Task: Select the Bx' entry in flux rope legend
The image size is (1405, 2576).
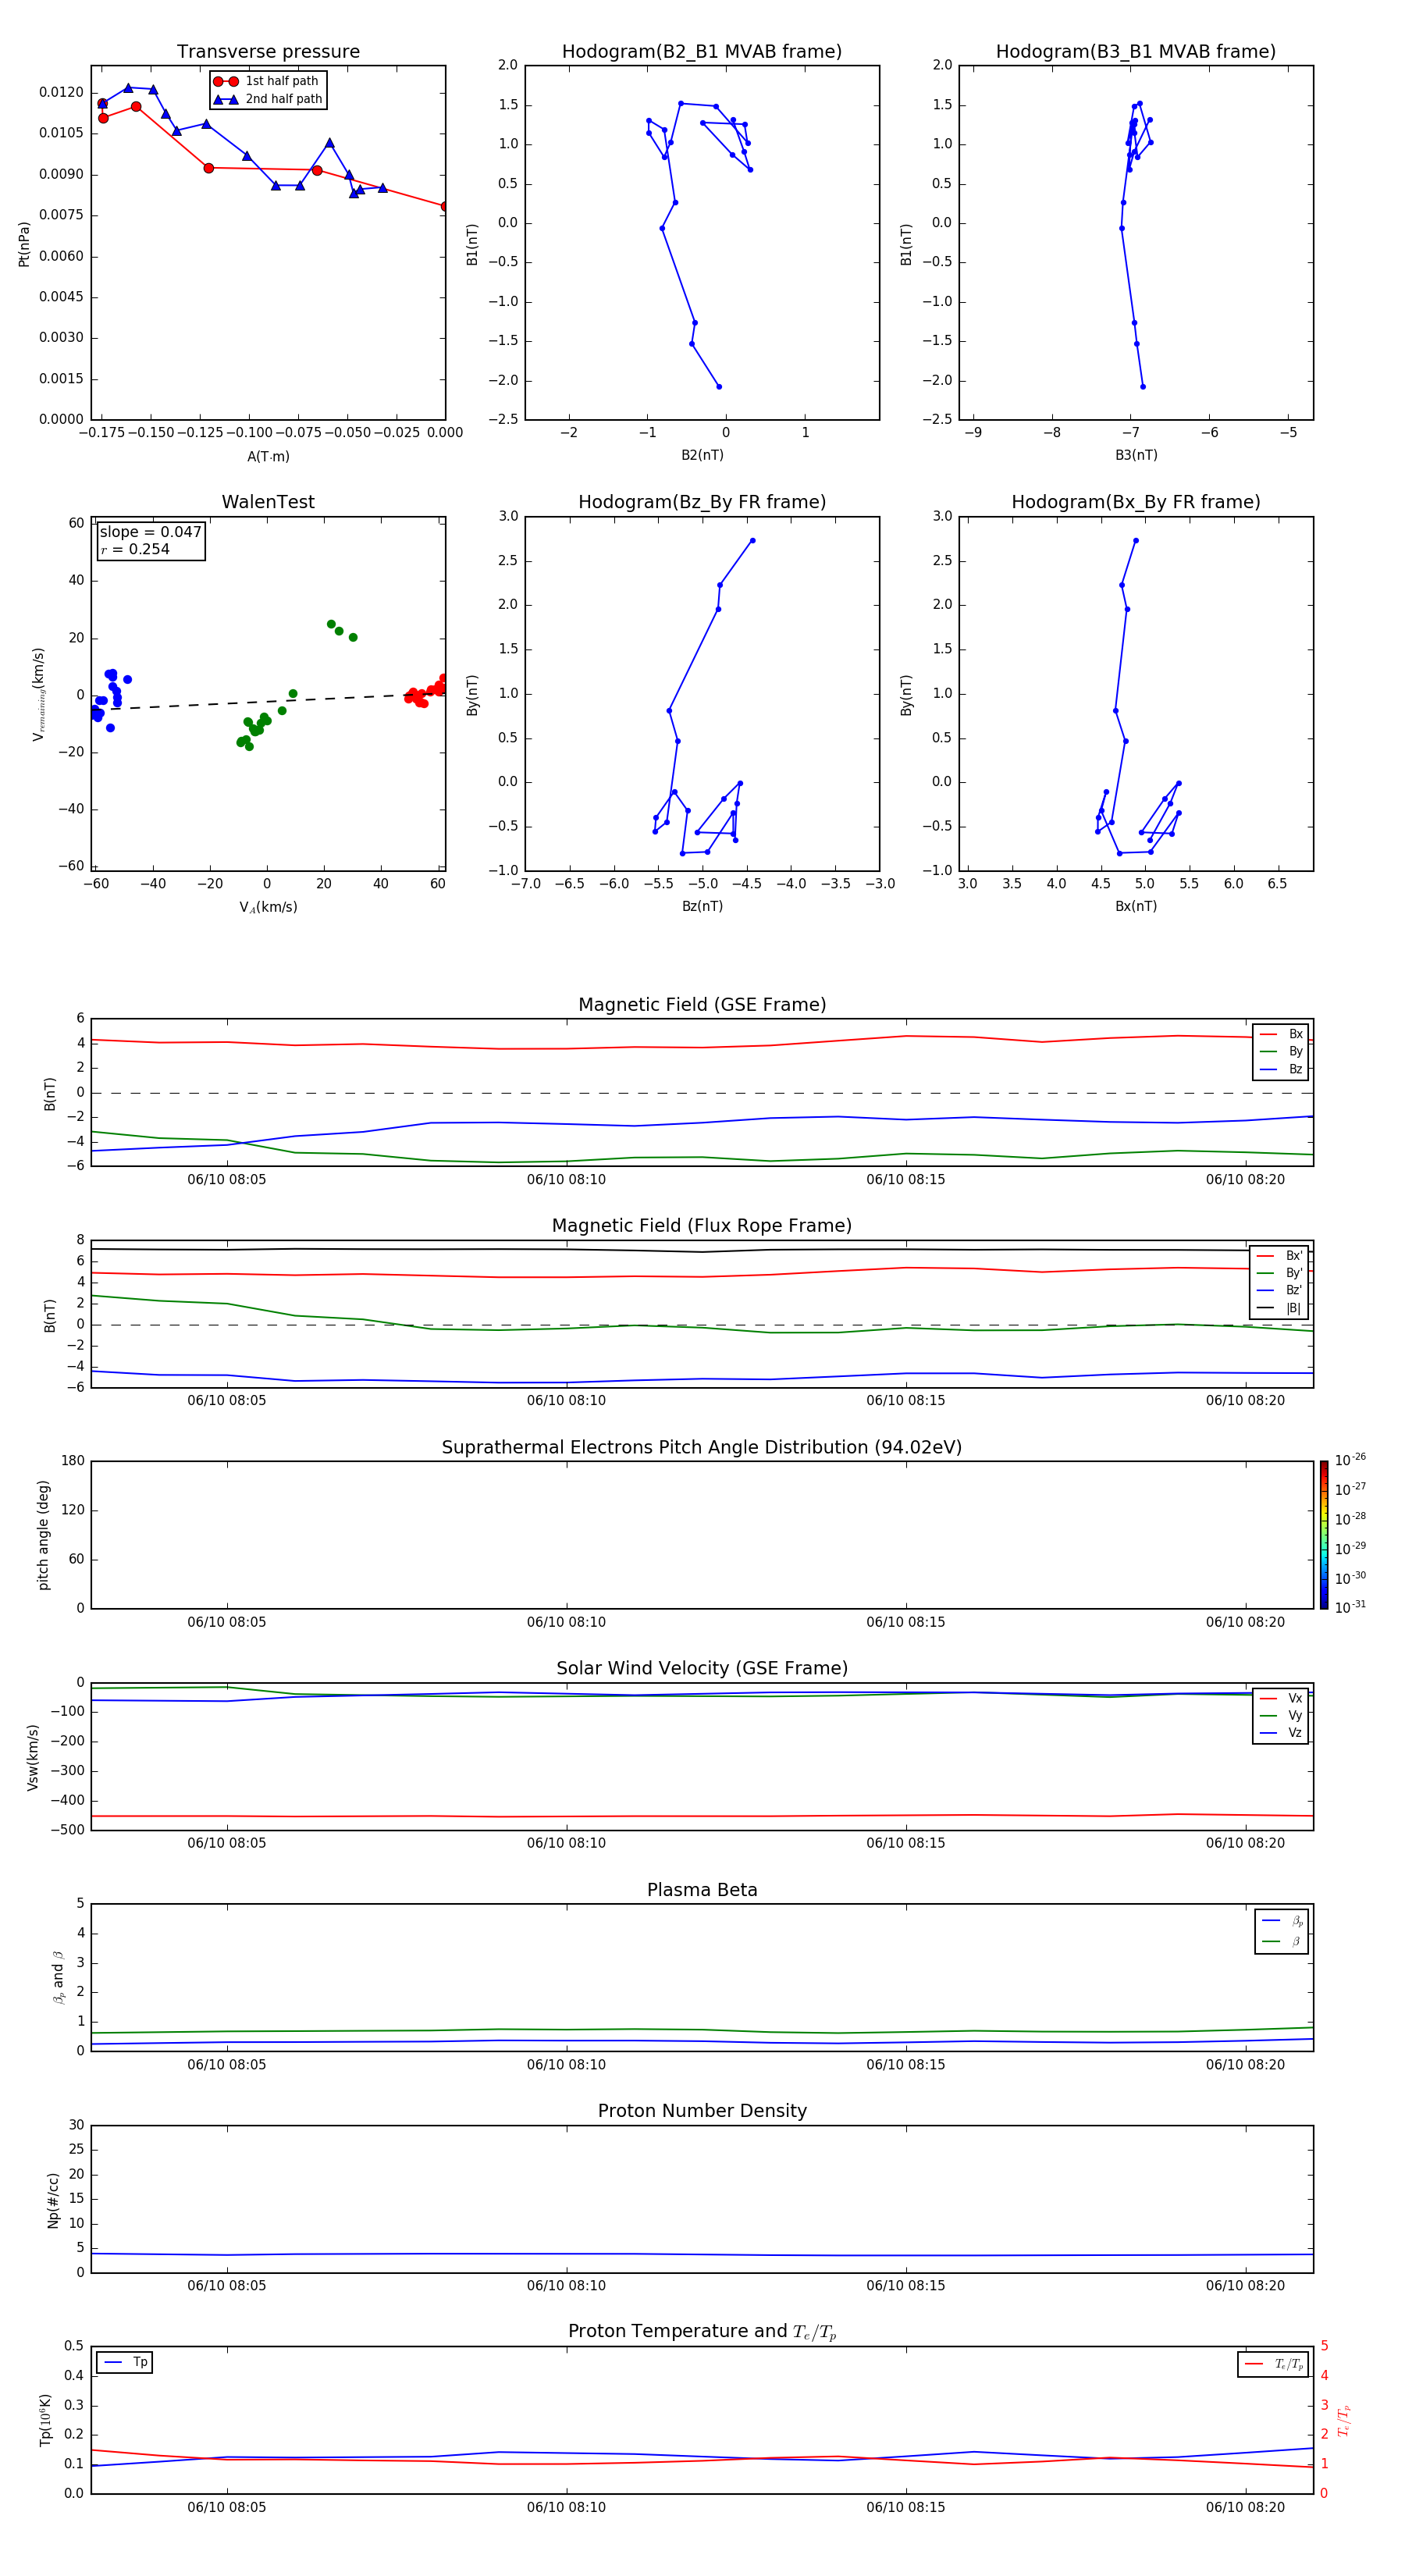Action: [1279, 1256]
